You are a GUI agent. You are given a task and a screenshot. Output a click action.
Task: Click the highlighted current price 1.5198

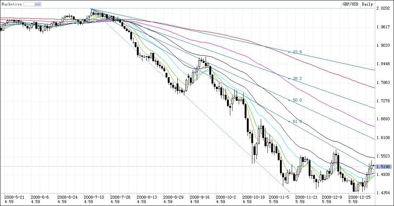(x=383, y=167)
